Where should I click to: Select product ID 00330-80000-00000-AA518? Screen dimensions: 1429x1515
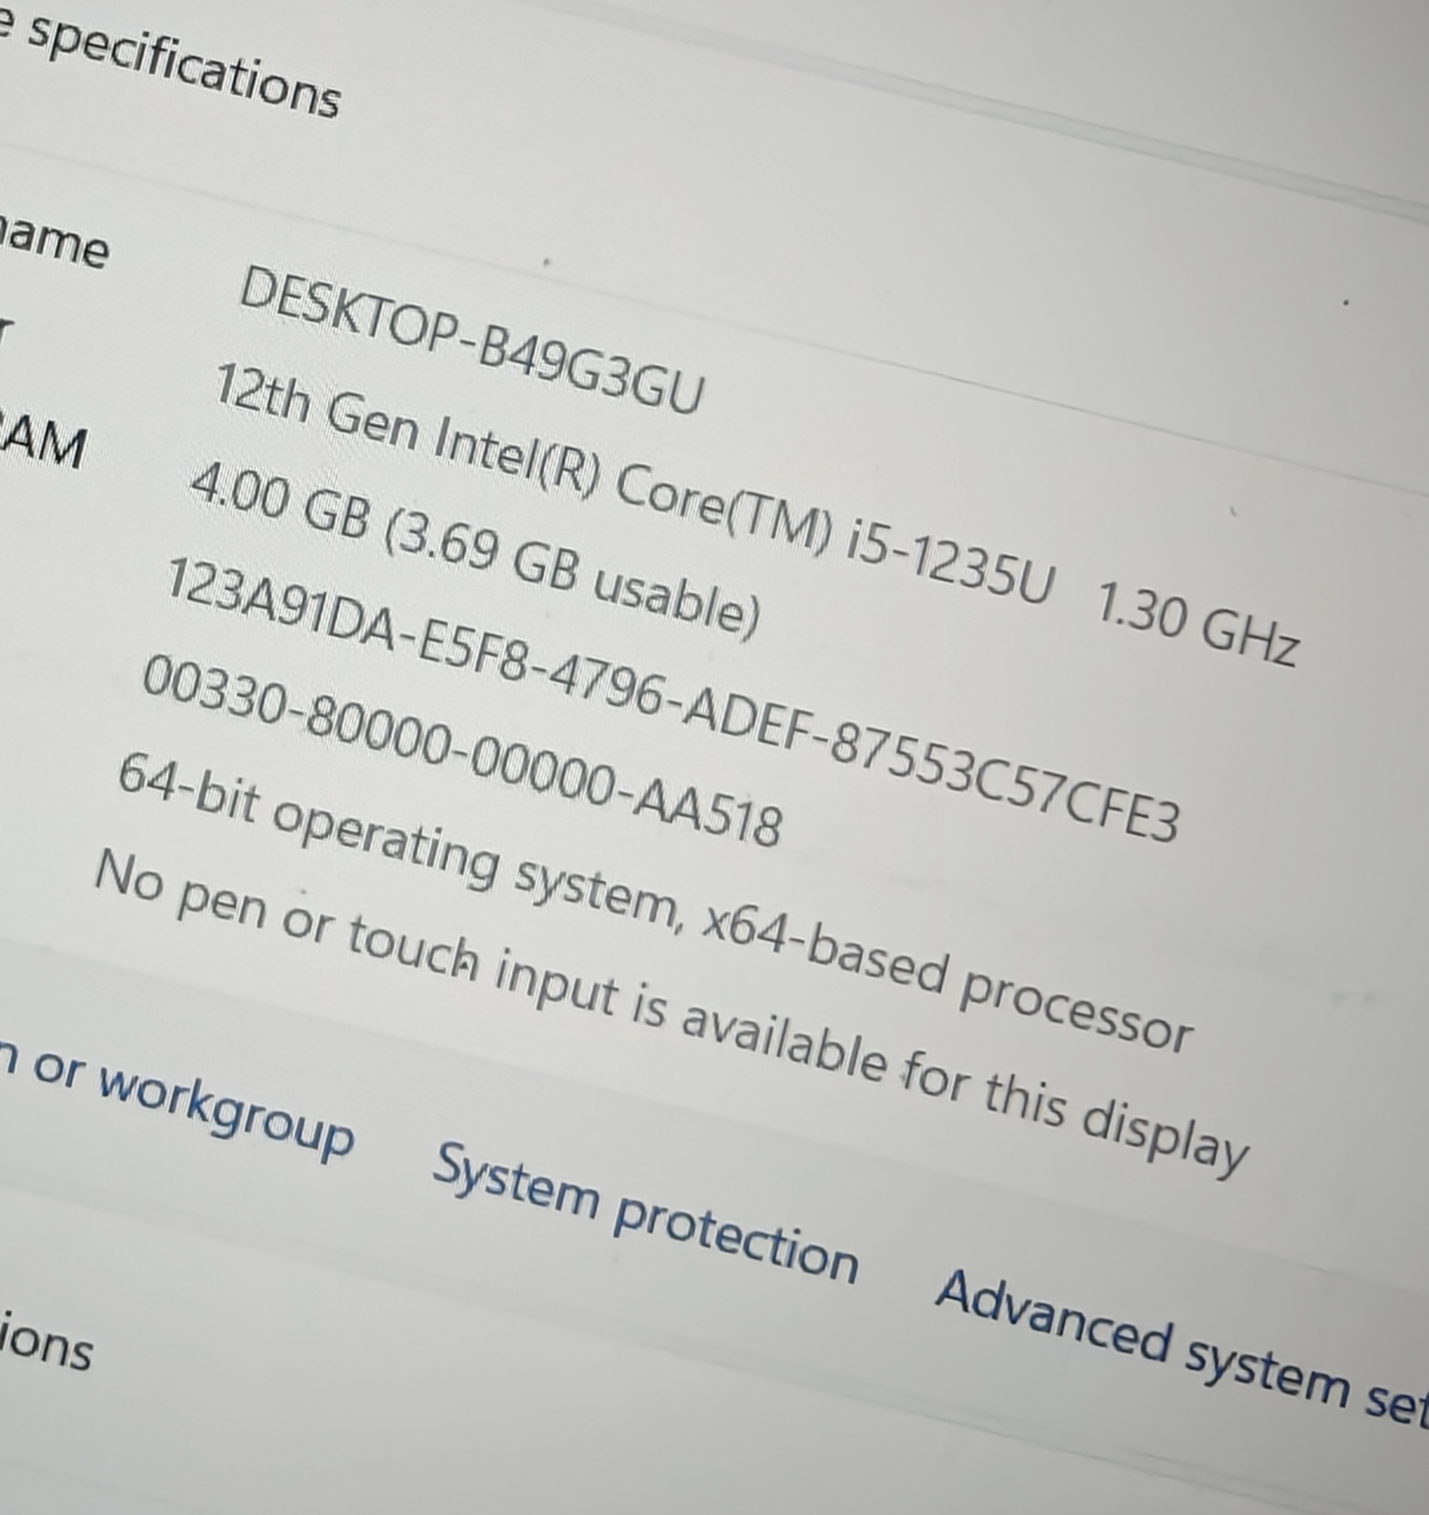[462, 751]
